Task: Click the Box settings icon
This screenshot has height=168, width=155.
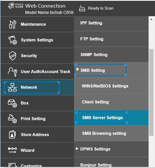Action: point(13,103)
